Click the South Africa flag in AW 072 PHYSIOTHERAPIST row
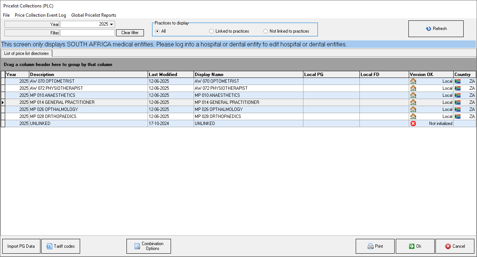Image resolution: width=477 pixels, height=257 pixels. [457, 88]
